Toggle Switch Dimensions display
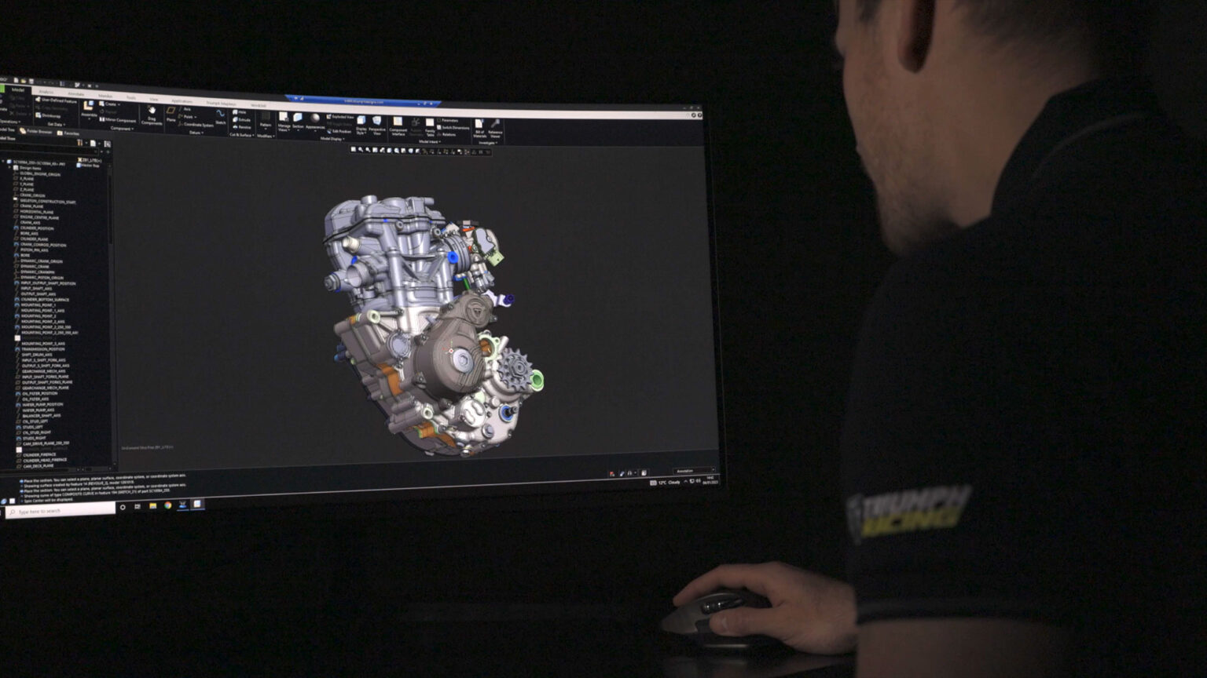Screen dimensions: 1207x678 point(453,127)
